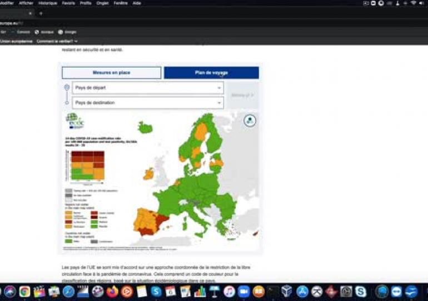The image size is (428, 301).
Task: Open the App Store dock icon
Action: click(x=302, y=292)
